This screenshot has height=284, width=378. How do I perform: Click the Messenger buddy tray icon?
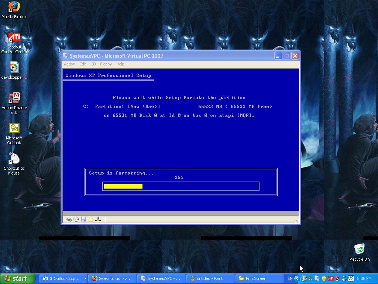[344, 278]
